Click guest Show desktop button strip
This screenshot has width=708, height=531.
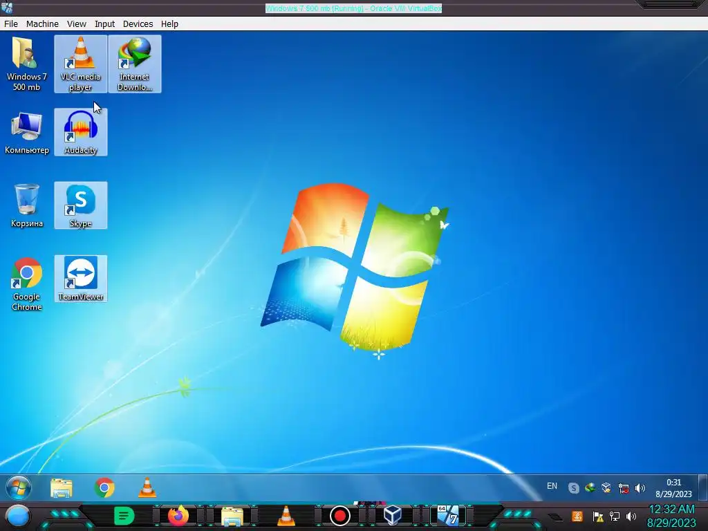[x=703, y=487]
